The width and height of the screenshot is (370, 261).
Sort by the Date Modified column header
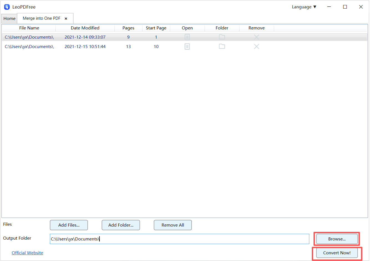tap(85, 28)
